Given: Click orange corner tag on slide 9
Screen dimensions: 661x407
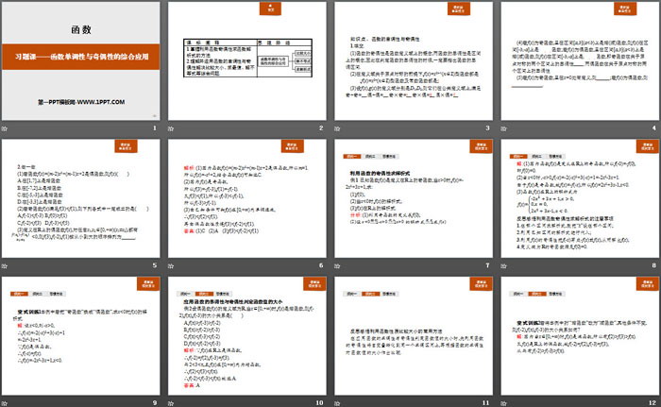Looking at the screenshot, I should pos(148,283).
